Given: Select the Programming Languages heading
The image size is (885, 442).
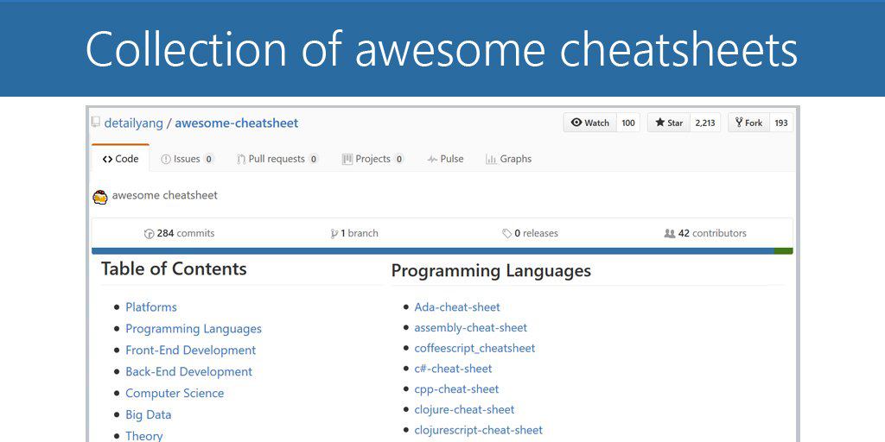Looking at the screenshot, I should (491, 271).
